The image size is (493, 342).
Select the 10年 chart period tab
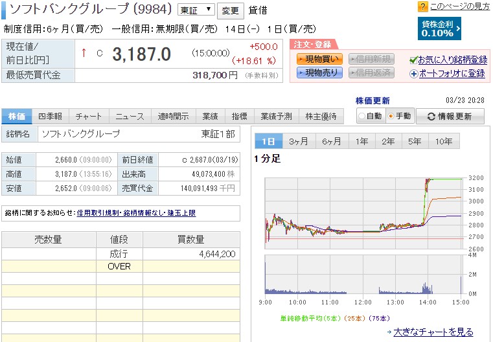444,141
